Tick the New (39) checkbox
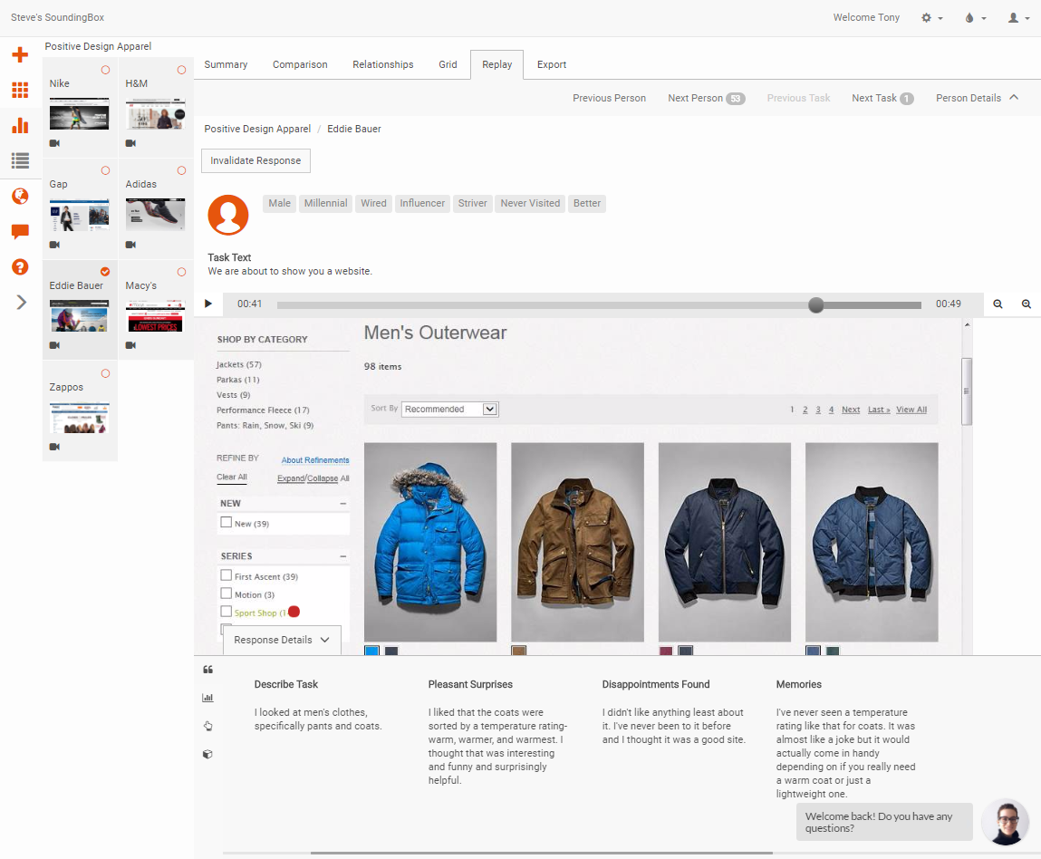This screenshot has width=1041, height=859. 227,523
